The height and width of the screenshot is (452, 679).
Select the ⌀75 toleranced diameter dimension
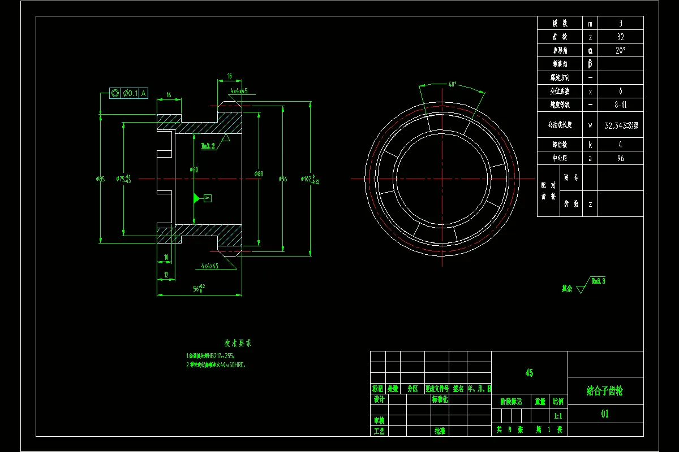(123, 179)
